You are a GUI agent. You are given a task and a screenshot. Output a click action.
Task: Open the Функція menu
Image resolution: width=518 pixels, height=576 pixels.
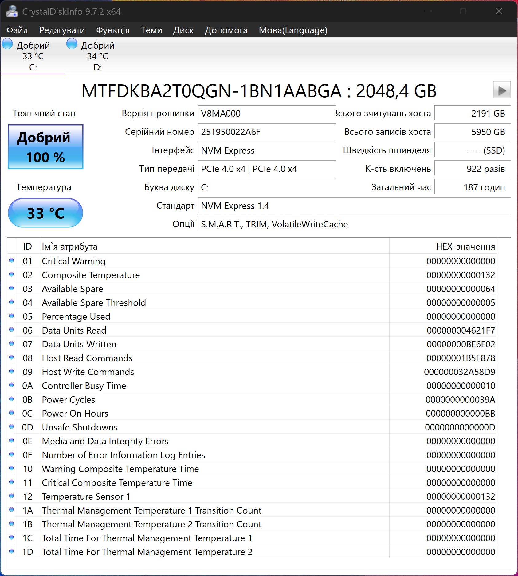click(x=113, y=30)
